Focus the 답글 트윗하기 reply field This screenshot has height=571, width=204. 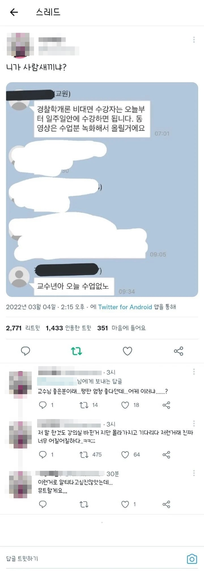(93, 559)
